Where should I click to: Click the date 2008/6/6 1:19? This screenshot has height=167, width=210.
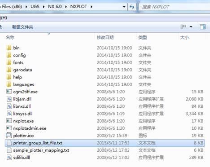(111, 114)
